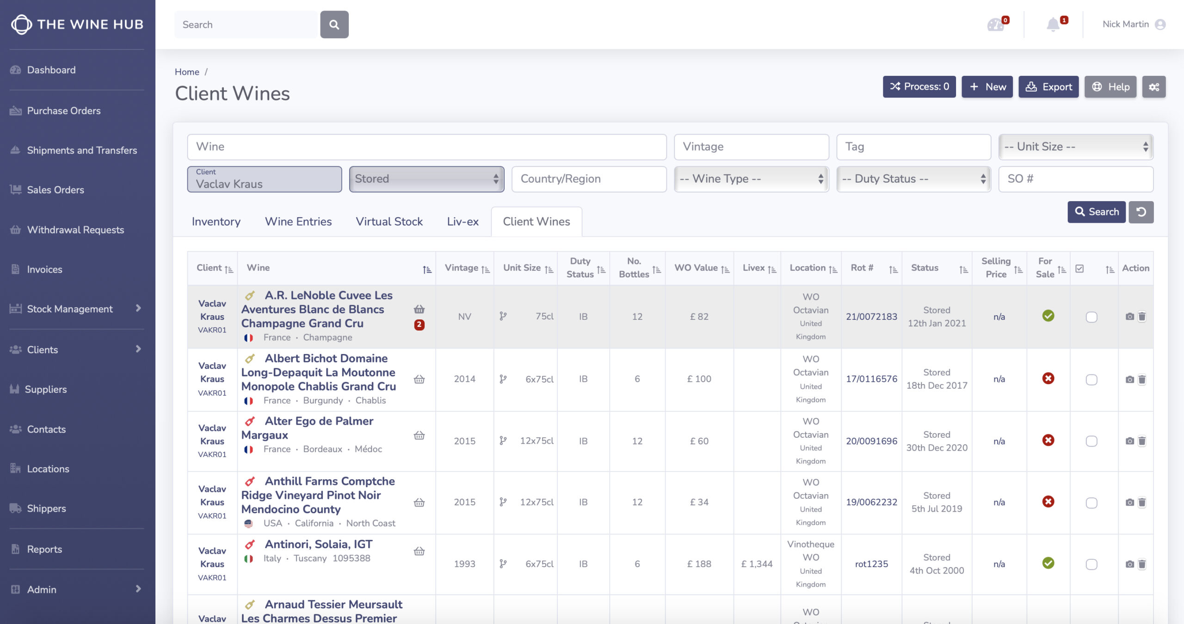Toggle select-all checkbox in table header
1184x624 pixels.
pyautogui.click(x=1079, y=269)
